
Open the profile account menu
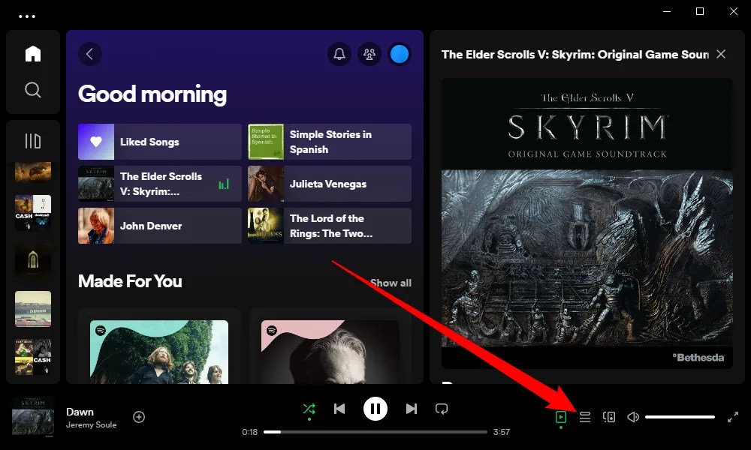[x=399, y=54]
